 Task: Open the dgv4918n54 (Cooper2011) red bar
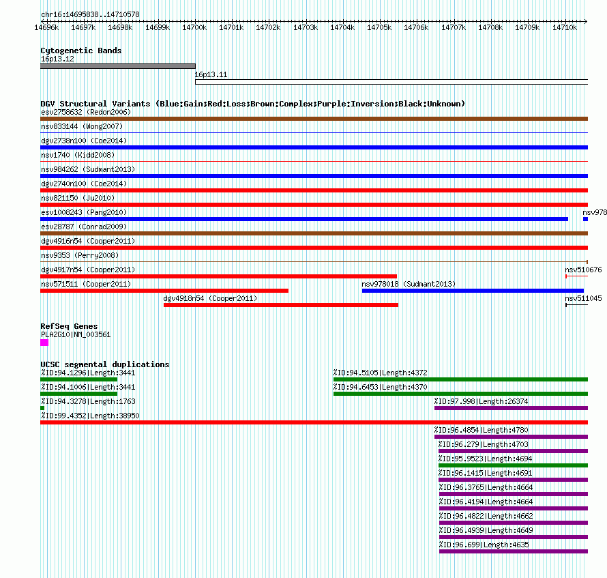point(281,305)
